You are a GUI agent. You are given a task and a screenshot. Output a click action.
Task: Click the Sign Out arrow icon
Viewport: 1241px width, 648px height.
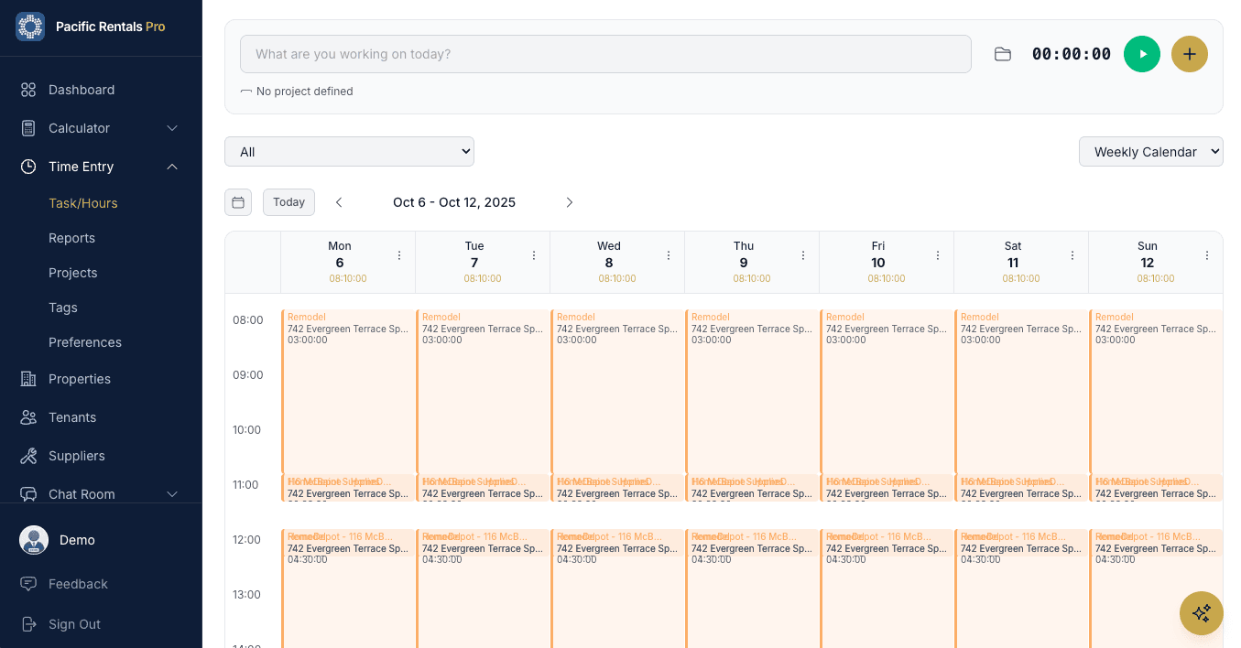click(28, 624)
